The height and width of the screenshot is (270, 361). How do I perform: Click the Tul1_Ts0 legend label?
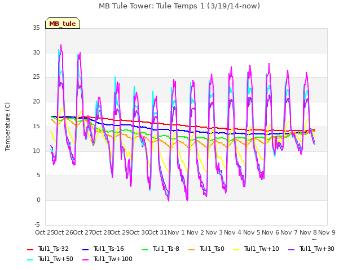point(212,249)
